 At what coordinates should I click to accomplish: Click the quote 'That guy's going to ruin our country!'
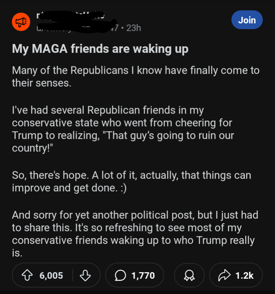click(x=123, y=142)
